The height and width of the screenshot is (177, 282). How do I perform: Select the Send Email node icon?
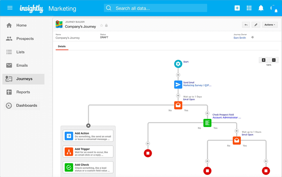coord(178,84)
